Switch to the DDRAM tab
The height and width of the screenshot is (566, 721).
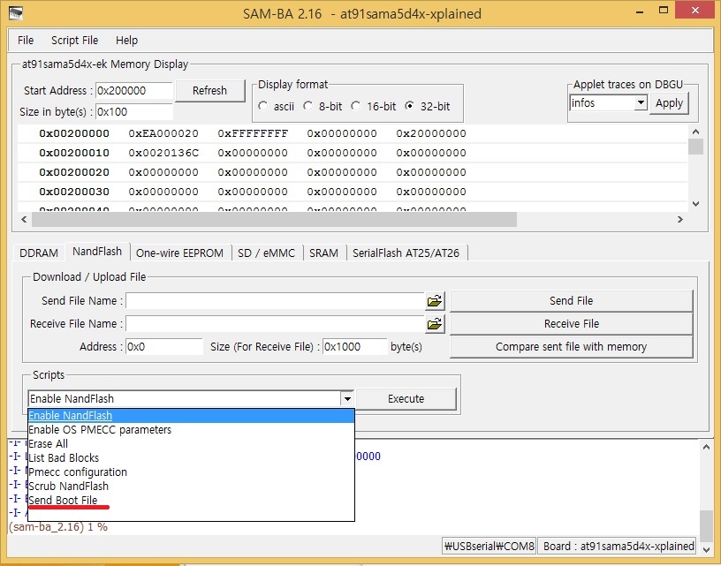38,253
